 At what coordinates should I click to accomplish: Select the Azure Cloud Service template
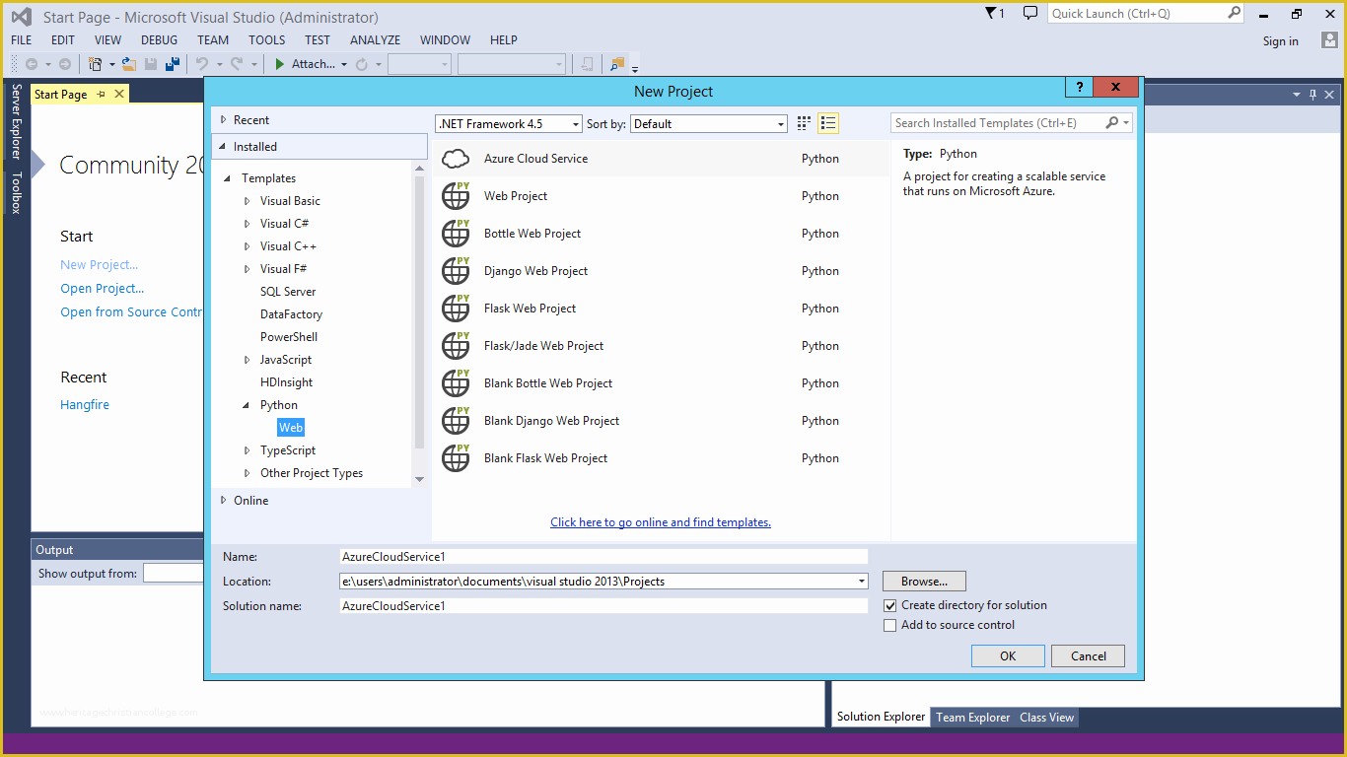(x=661, y=159)
